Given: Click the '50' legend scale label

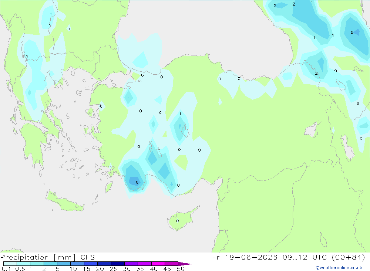Looking at the screenshot, I should coord(181,269).
